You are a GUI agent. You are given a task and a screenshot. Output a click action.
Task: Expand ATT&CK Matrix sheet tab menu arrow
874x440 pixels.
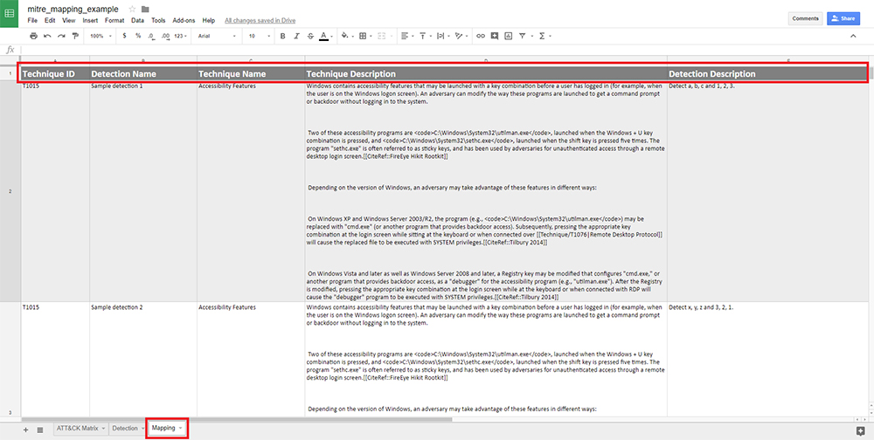(x=103, y=429)
